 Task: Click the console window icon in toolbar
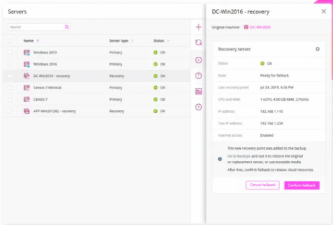coord(198,91)
